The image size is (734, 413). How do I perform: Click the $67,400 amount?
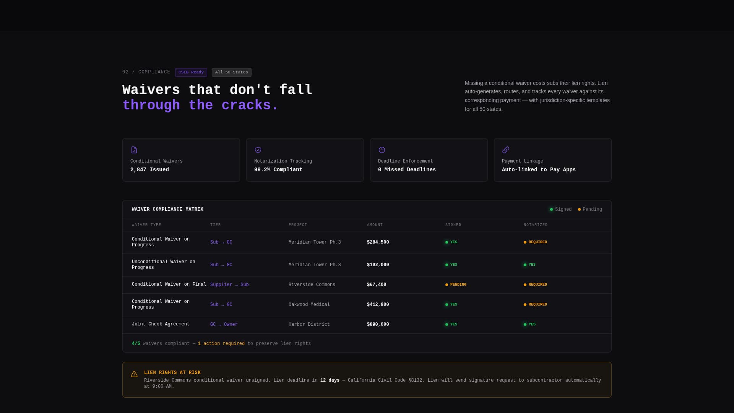[x=377, y=285]
